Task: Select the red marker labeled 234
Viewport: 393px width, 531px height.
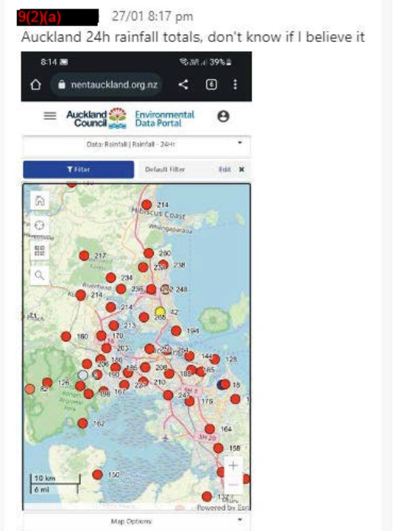Action: tap(111, 278)
